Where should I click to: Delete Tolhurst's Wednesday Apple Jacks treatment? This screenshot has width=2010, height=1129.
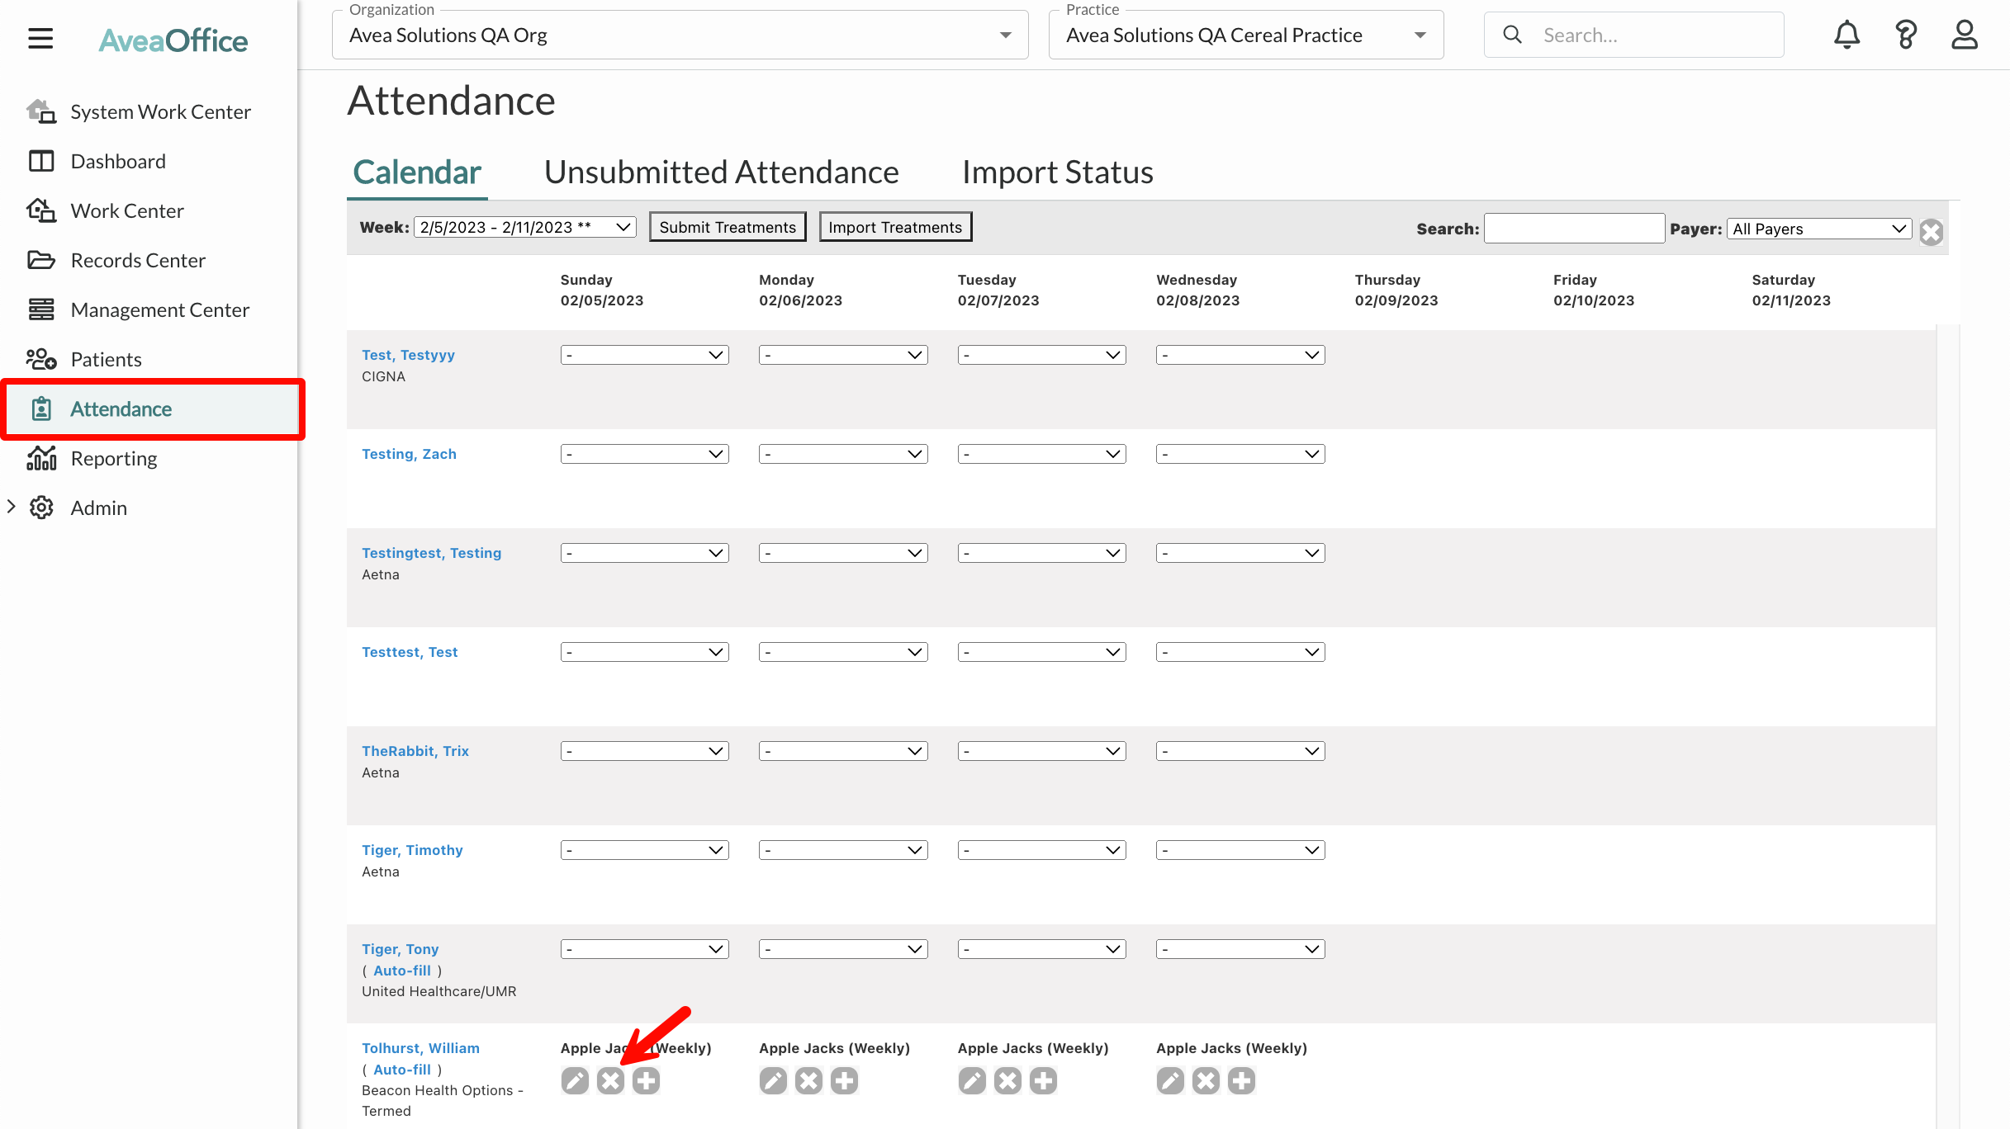[x=1206, y=1080]
